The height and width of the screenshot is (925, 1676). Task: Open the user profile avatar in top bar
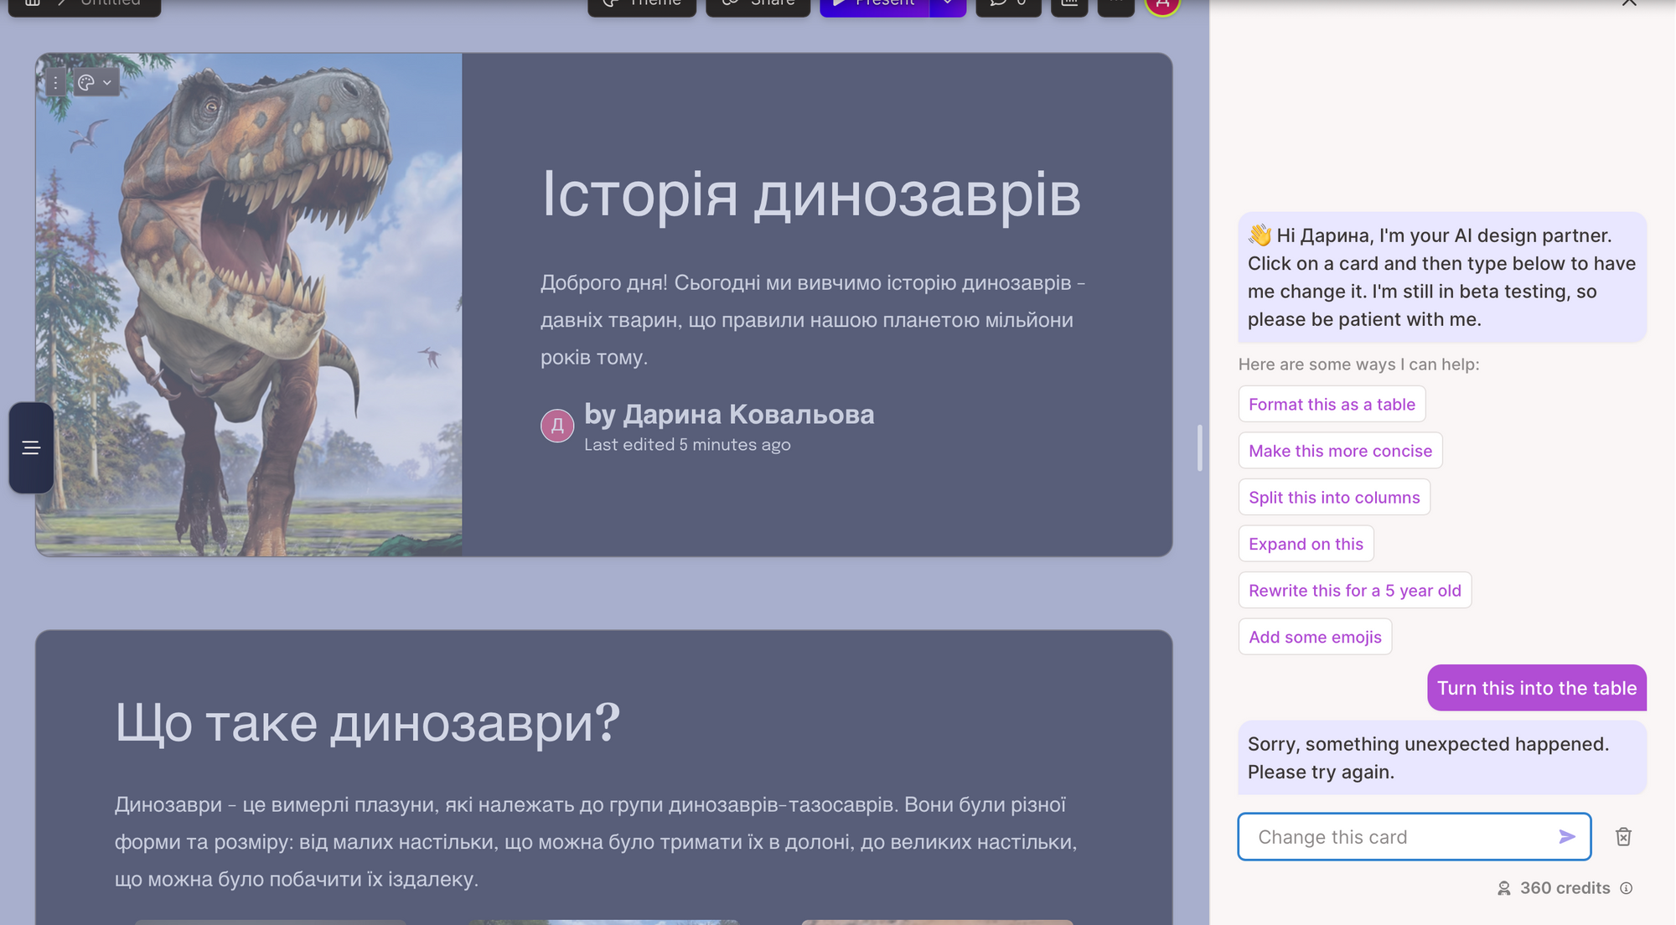pyautogui.click(x=1162, y=4)
